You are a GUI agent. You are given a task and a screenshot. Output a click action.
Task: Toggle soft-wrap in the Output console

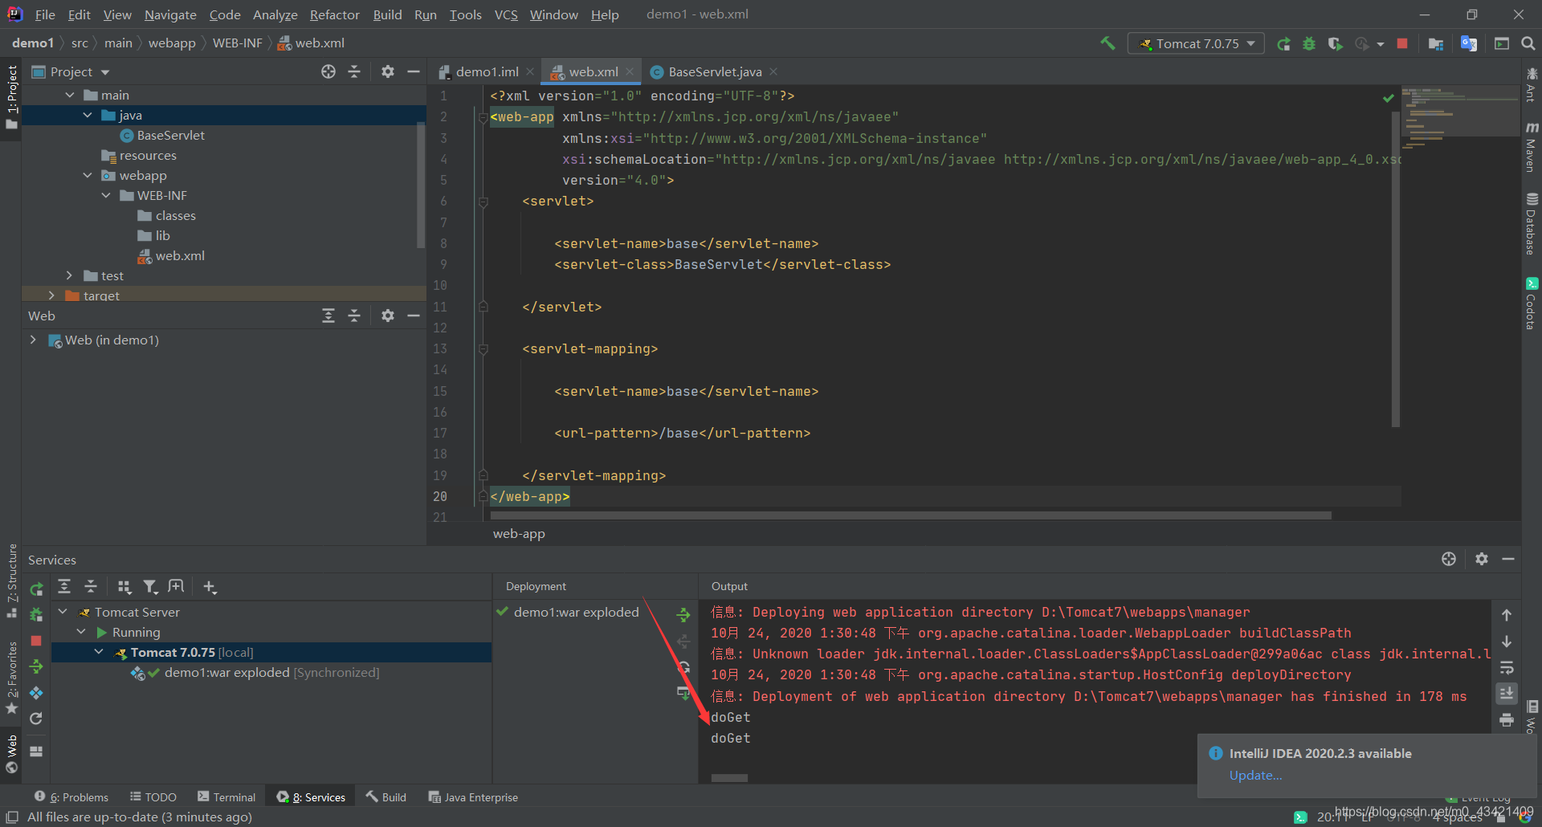pyautogui.click(x=1507, y=667)
